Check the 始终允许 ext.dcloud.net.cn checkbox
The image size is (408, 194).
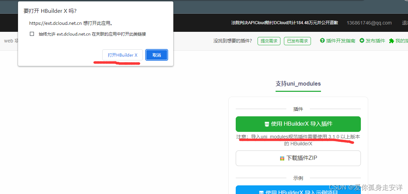coord(32,34)
